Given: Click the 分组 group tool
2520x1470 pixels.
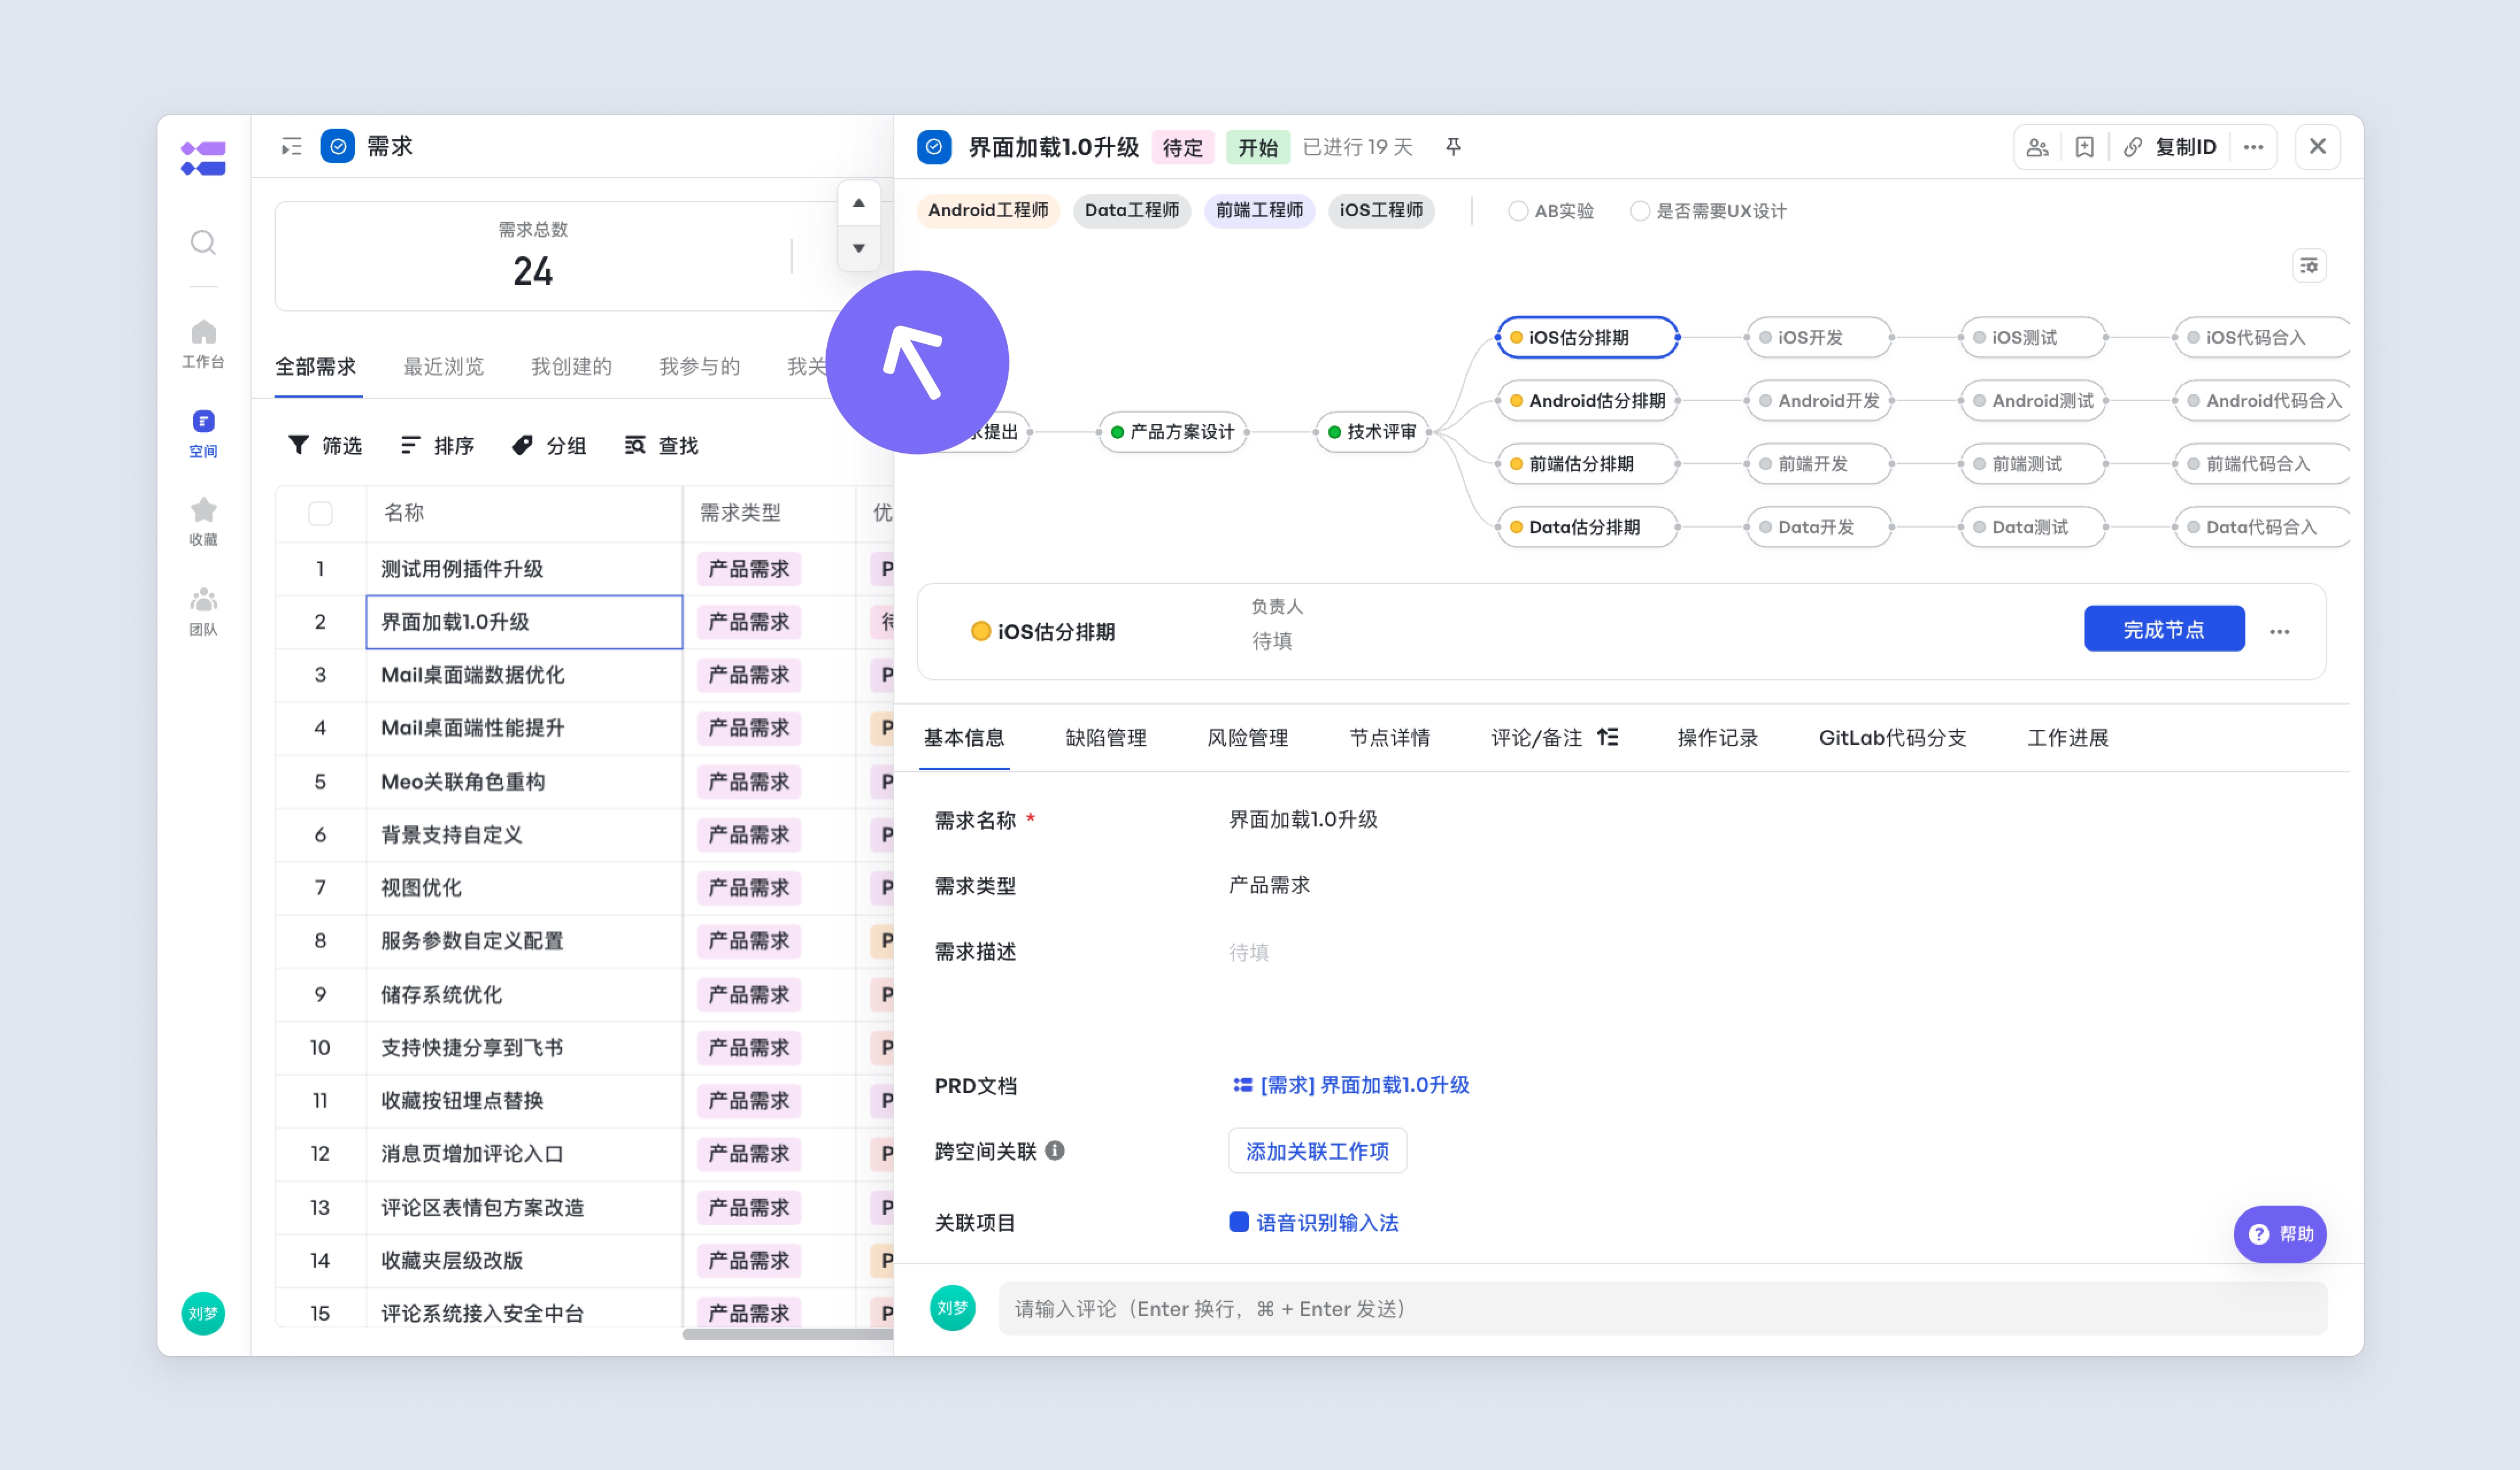Looking at the screenshot, I should coord(549,445).
